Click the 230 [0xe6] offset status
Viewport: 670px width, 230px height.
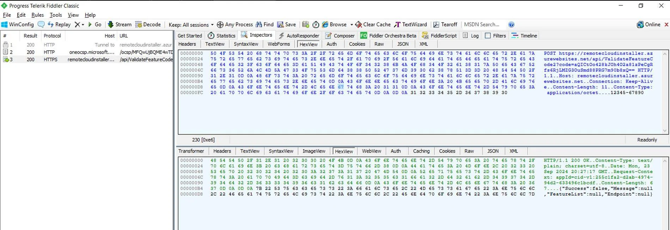tap(203, 140)
